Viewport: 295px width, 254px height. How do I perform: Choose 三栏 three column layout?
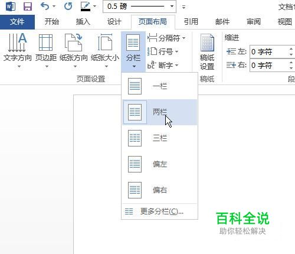coord(159,138)
